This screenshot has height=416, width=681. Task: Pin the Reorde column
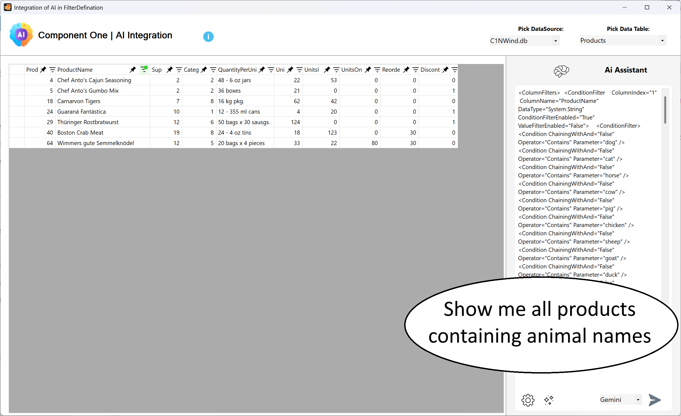click(x=406, y=70)
